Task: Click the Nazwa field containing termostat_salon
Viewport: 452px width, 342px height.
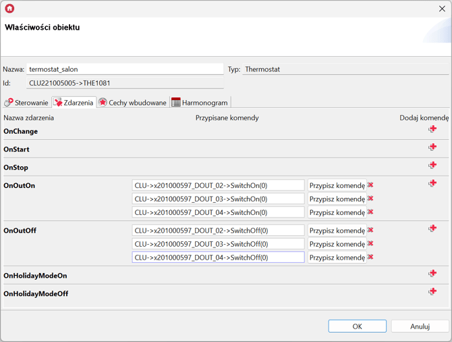Action: [125, 69]
